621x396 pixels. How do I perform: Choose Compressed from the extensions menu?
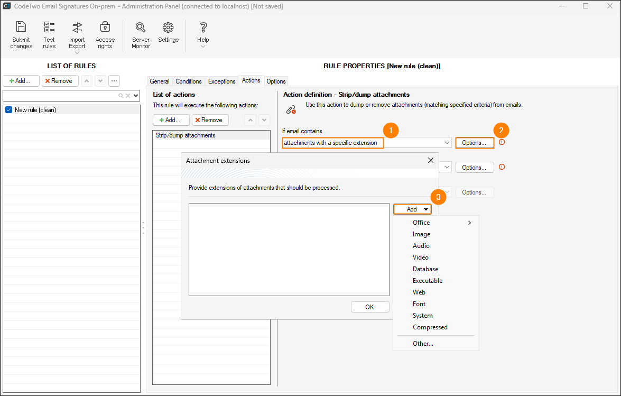point(430,327)
